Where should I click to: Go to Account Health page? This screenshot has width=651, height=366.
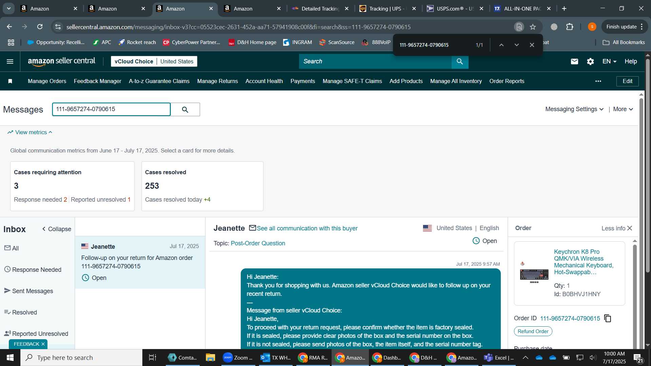pos(264,81)
